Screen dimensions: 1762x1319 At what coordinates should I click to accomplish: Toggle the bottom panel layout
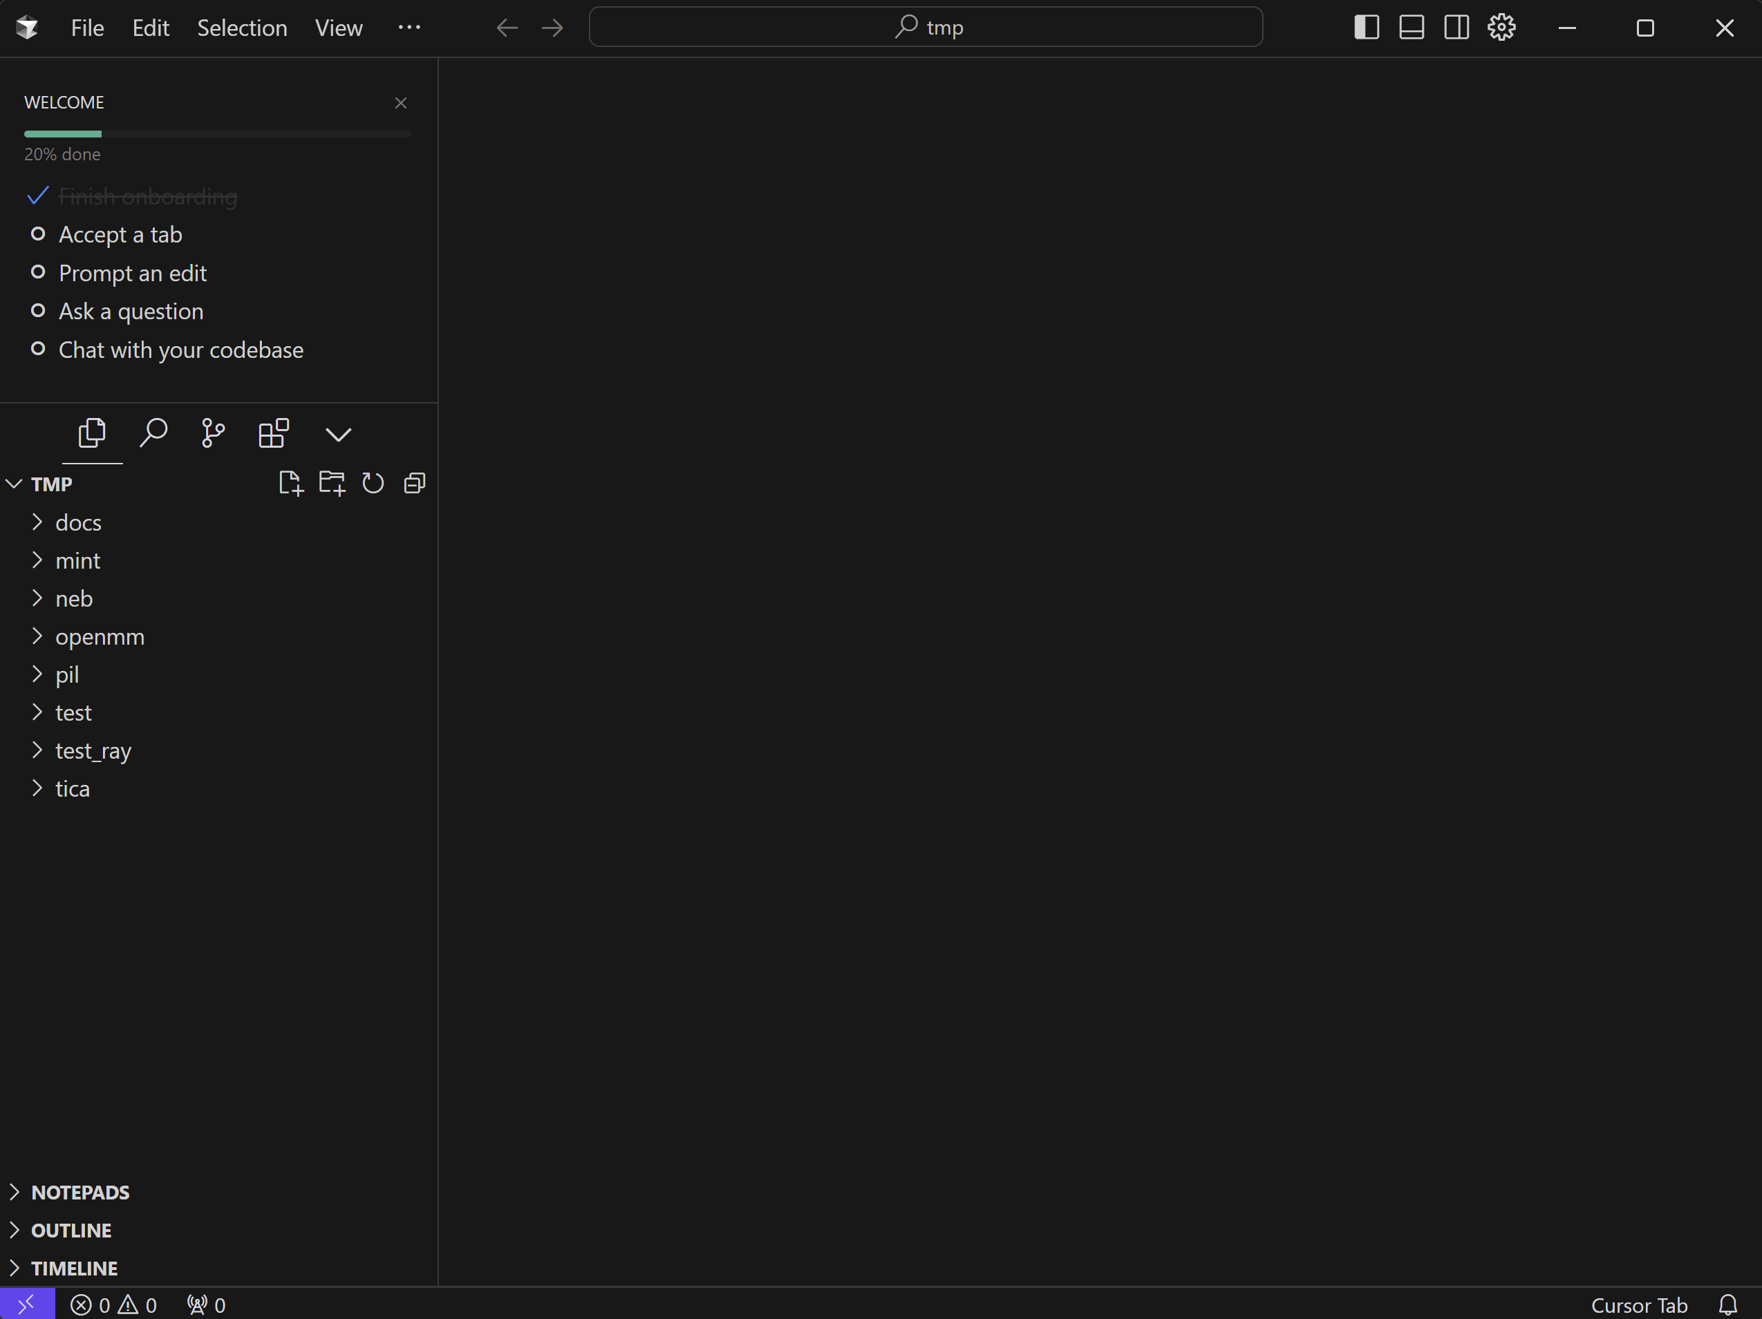point(1411,28)
